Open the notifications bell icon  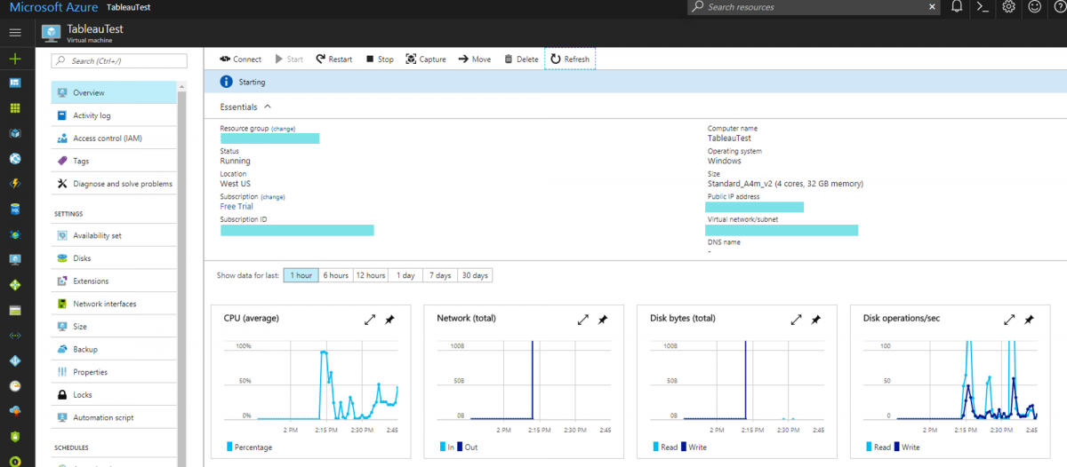click(957, 7)
